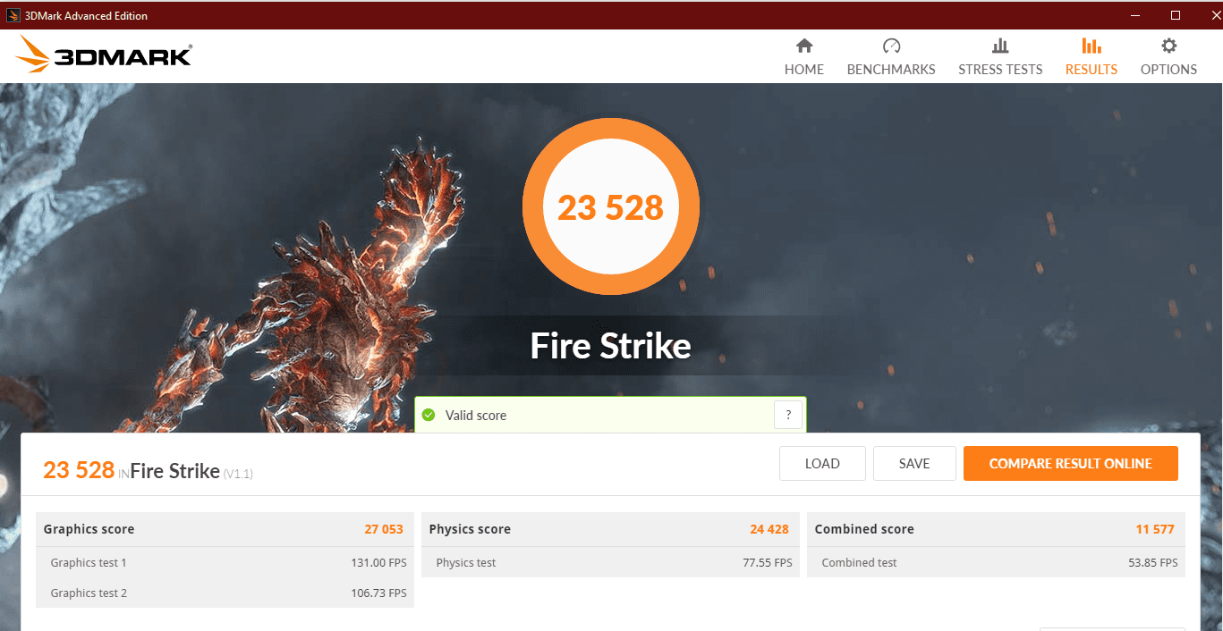Go to the HOME tab
Viewport: 1223px width, 631px height.
(804, 57)
